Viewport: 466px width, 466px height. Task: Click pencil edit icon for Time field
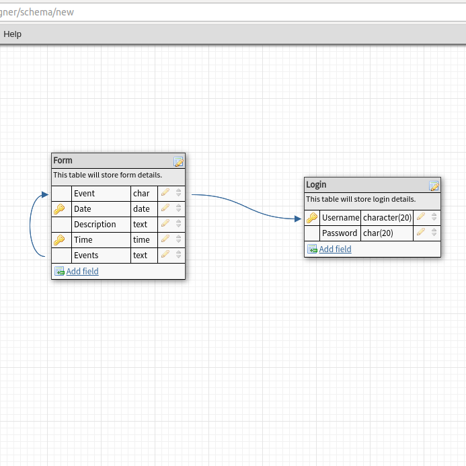(x=165, y=239)
